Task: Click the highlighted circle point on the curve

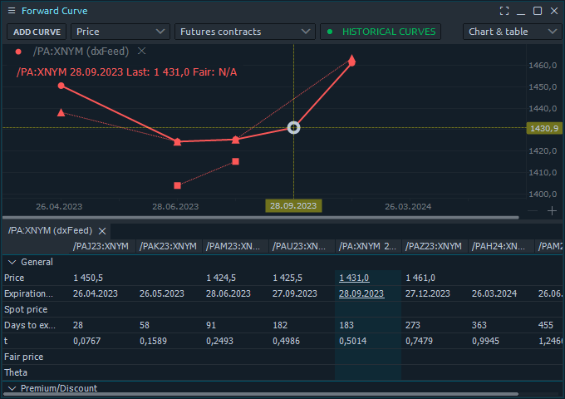Action: pos(293,127)
